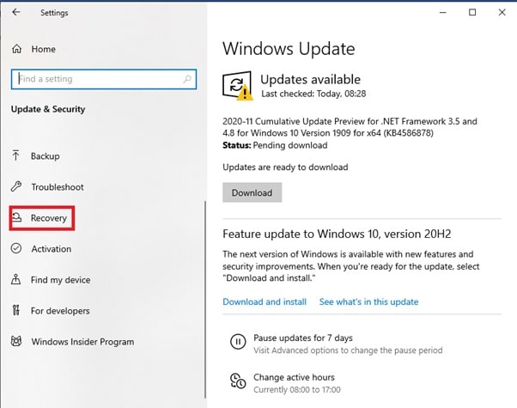
Task: Click the update status sync warning icon
Action: coord(238,85)
